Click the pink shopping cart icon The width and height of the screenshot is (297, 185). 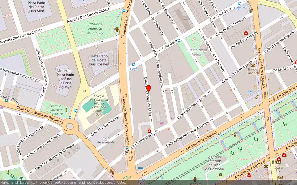pyautogui.click(x=161, y=123)
